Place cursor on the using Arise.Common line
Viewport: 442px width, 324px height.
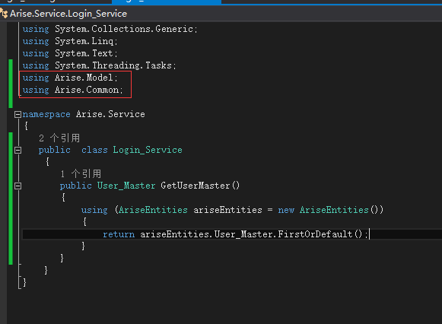pos(73,90)
